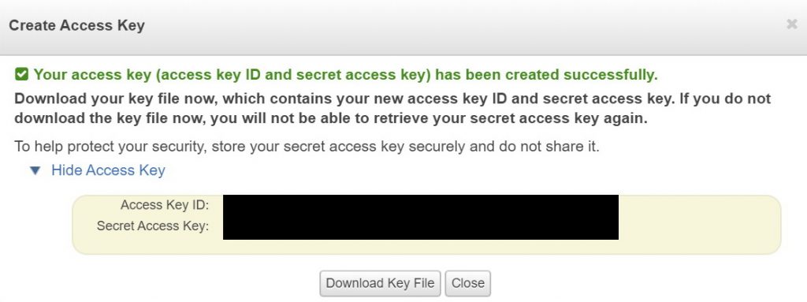This screenshot has height=302, width=807.
Task: Collapse the access key disclosure triangle
Action: (x=35, y=170)
